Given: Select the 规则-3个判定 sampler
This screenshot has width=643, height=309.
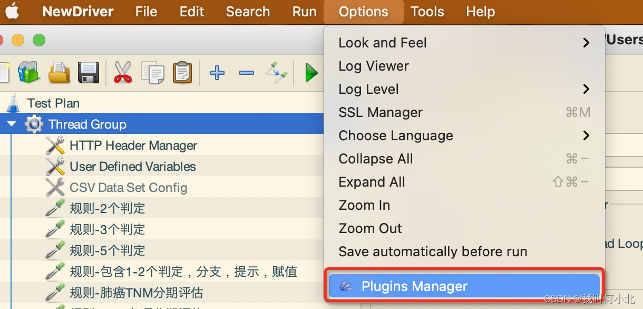Looking at the screenshot, I should 107,229.
